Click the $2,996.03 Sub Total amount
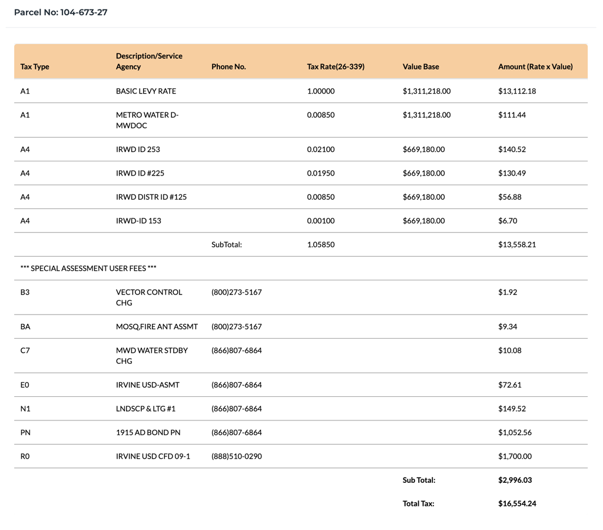 (x=515, y=481)
